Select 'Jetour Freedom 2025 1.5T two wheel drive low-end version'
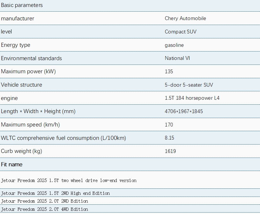 pyautogui.click(x=69, y=181)
